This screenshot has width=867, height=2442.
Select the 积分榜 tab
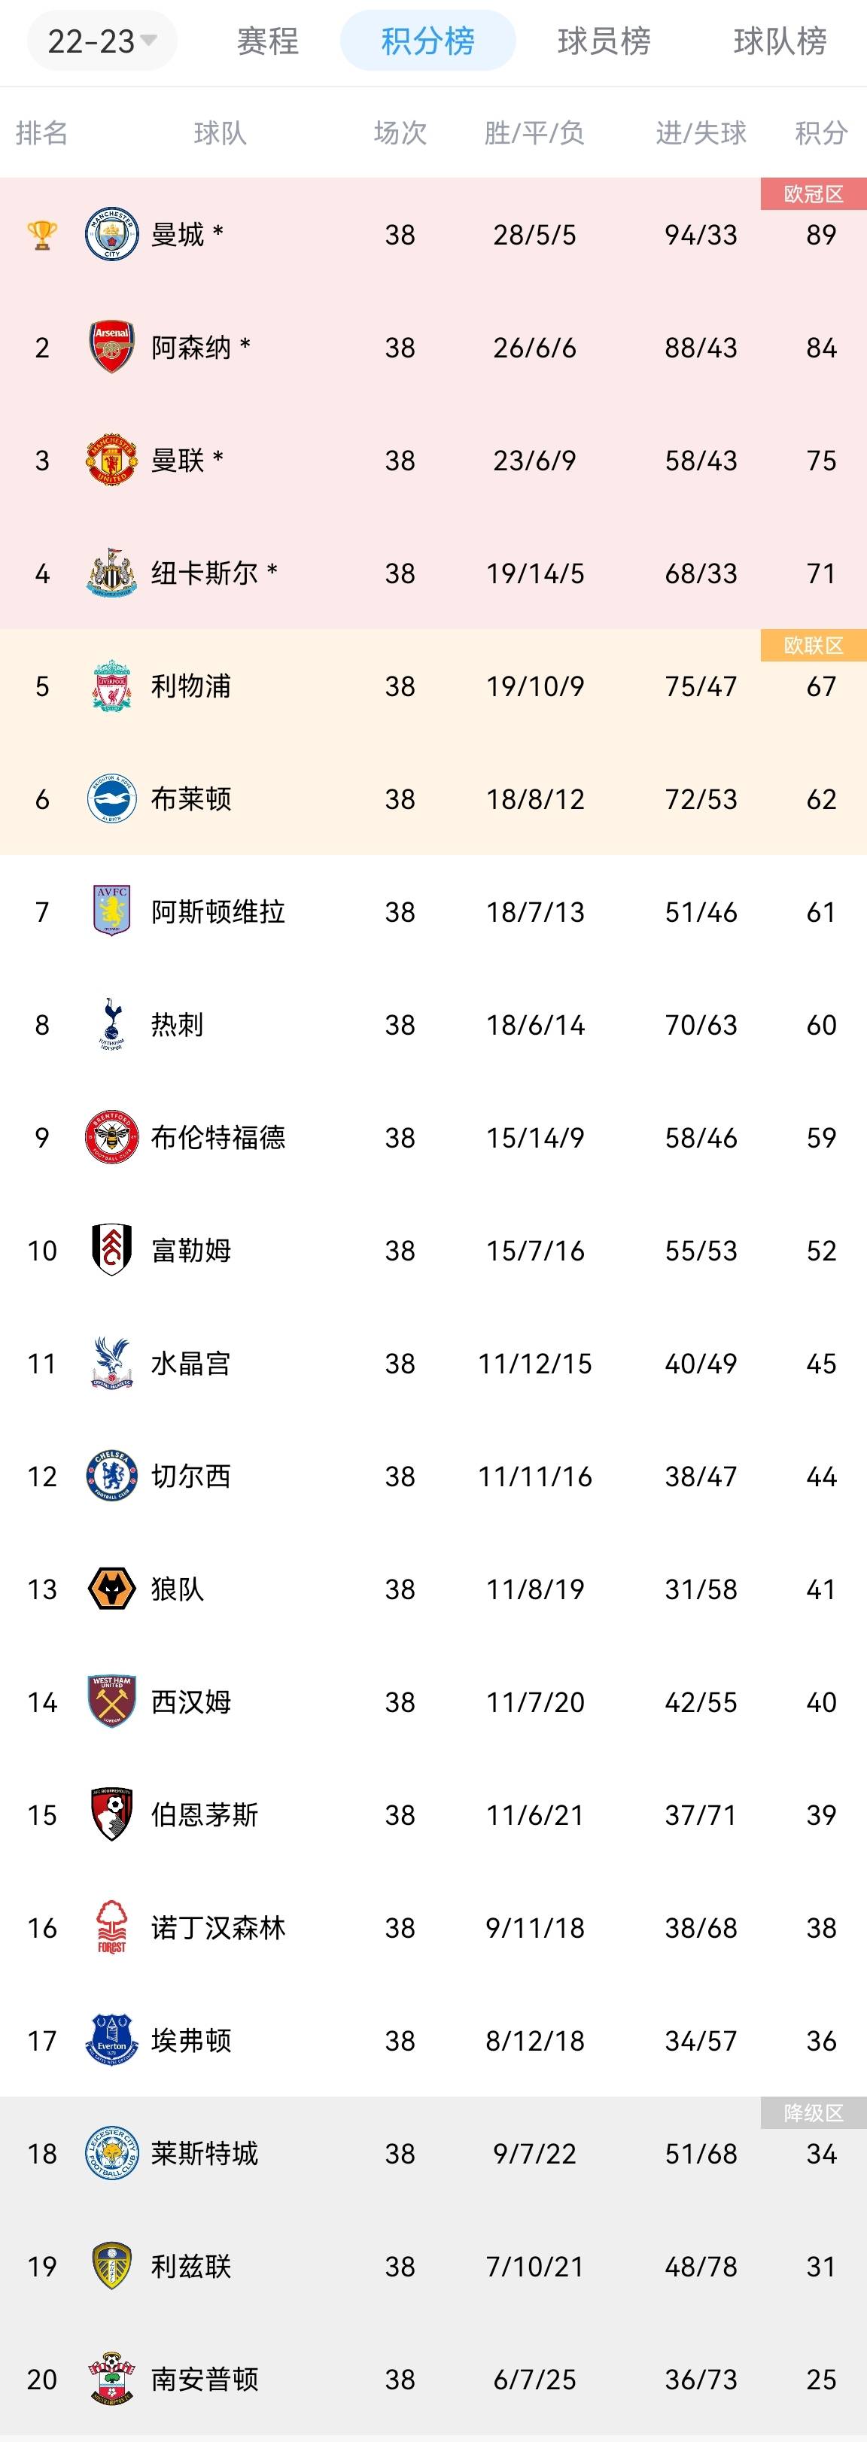point(427,41)
